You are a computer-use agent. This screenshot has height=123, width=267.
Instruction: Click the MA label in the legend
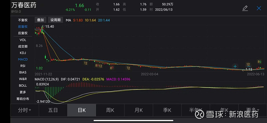pyautogui.click(x=68, y=20)
